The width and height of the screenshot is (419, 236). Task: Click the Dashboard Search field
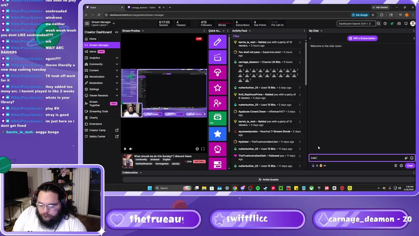(x=356, y=24)
